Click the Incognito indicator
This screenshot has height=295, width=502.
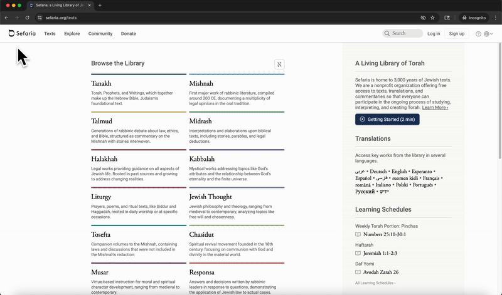click(x=474, y=18)
